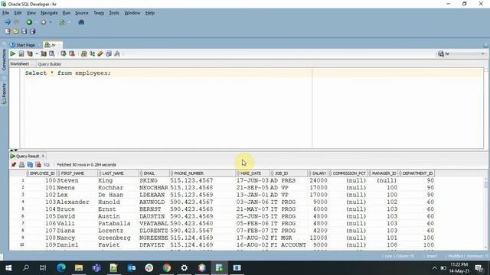The height and width of the screenshot is (275, 490).
Task: Open the Help menu
Action: pos(150,13)
